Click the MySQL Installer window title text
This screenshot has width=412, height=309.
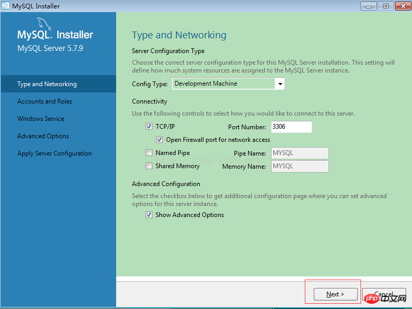[x=36, y=6]
